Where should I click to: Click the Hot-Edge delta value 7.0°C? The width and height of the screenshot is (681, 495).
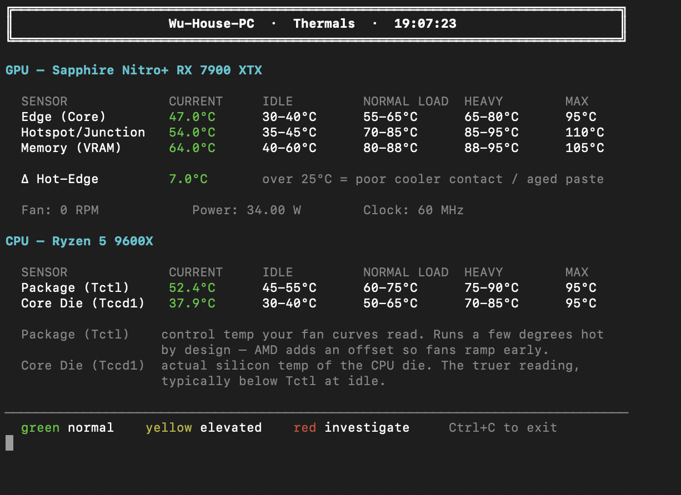188,179
